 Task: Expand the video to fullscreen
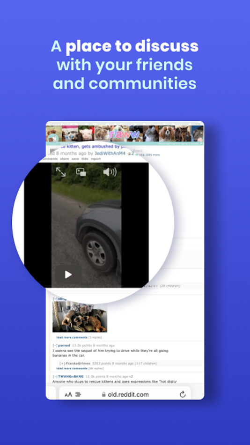61,172
